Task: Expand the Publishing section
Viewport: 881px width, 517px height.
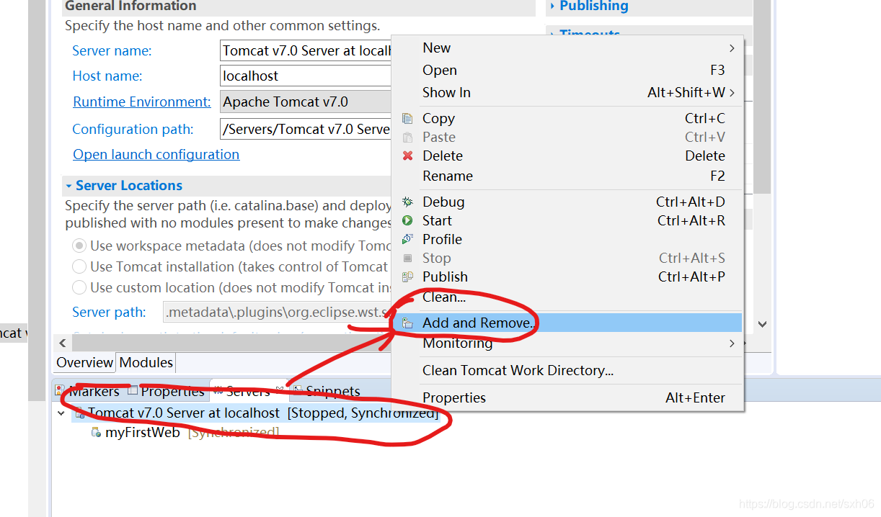Action: click(x=552, y=6)
